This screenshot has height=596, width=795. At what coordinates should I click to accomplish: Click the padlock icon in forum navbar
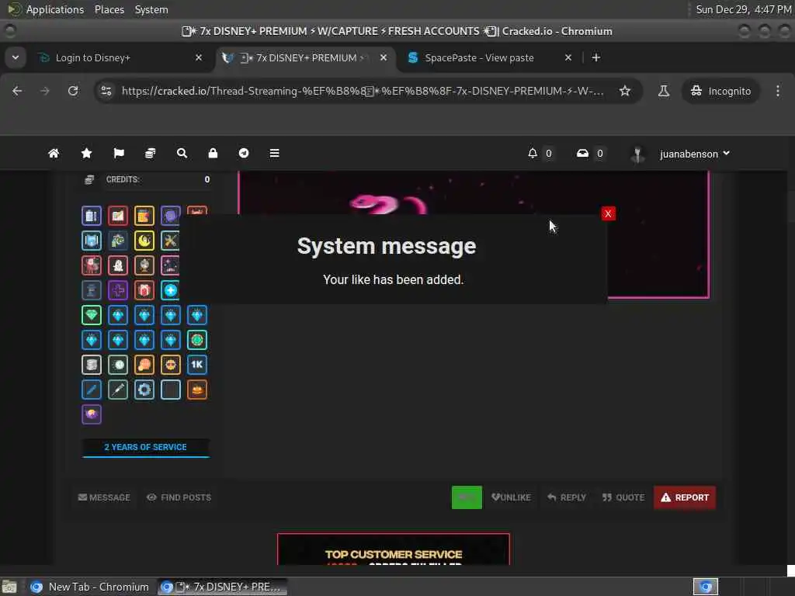coord(213,153)
